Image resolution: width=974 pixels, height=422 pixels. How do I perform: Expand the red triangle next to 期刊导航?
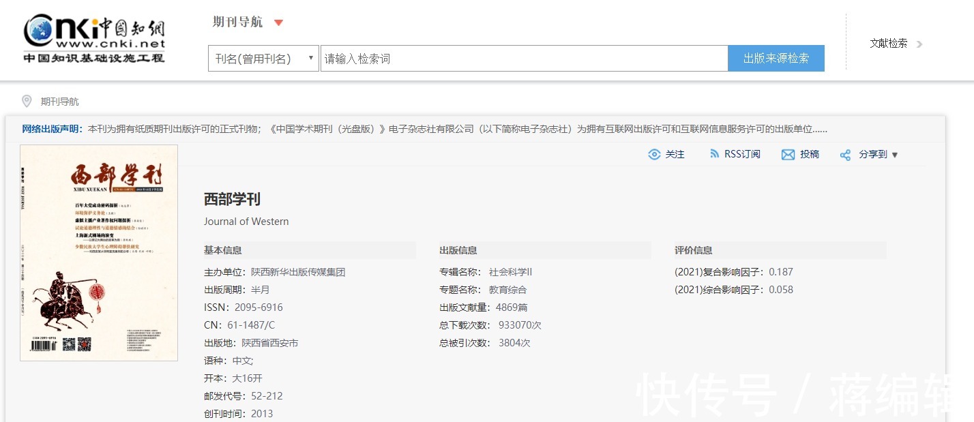[x=278, y=22]
